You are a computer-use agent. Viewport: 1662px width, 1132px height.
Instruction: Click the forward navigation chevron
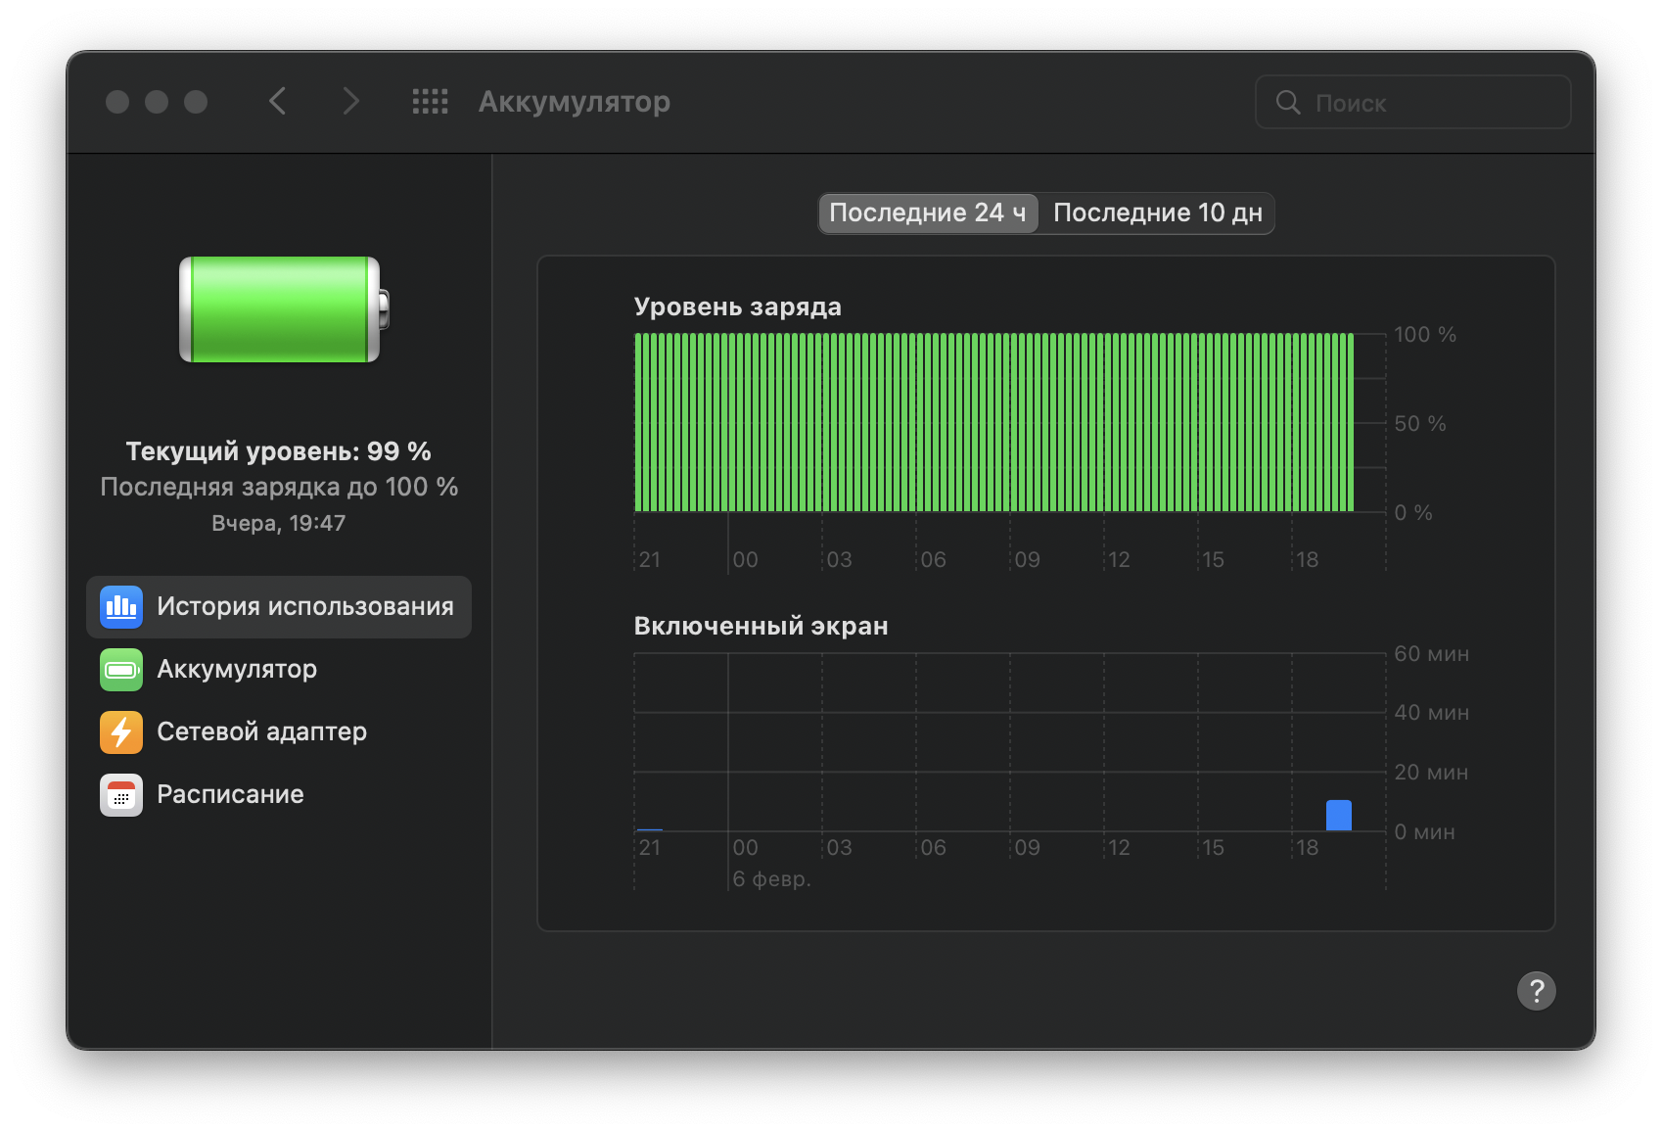tap(350, 101)
